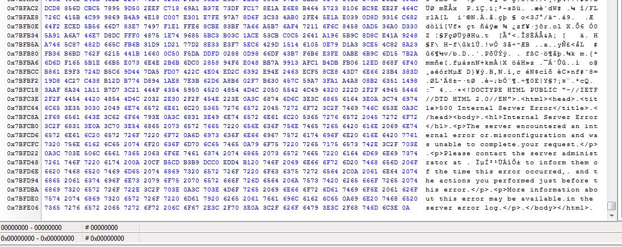The height and width of the screenshot is (247, 622).
Task: Select address 0x7BFCD6 in the offset column
Action: click(23, 135)
